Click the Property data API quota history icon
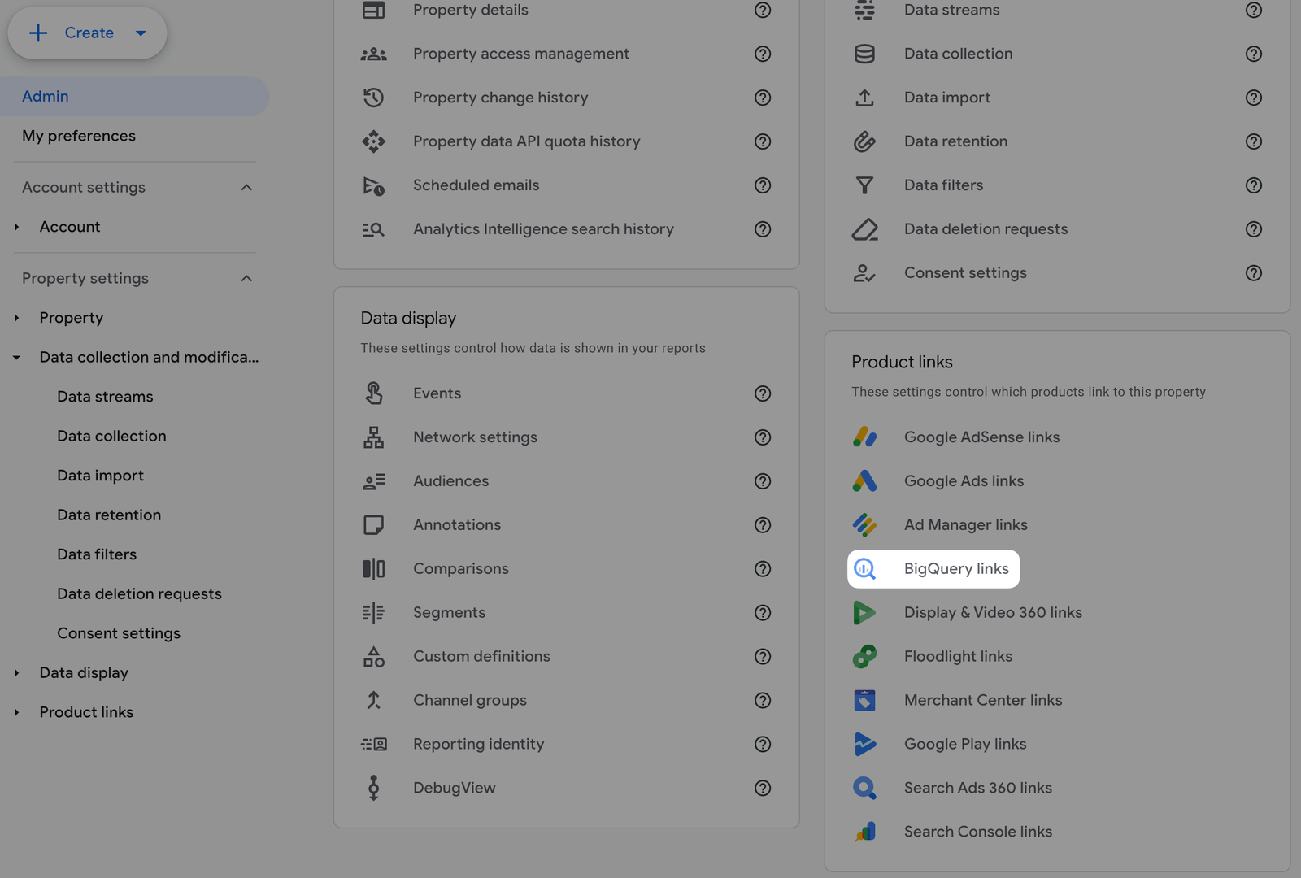Screen dimensions: 1301x878 373,141
